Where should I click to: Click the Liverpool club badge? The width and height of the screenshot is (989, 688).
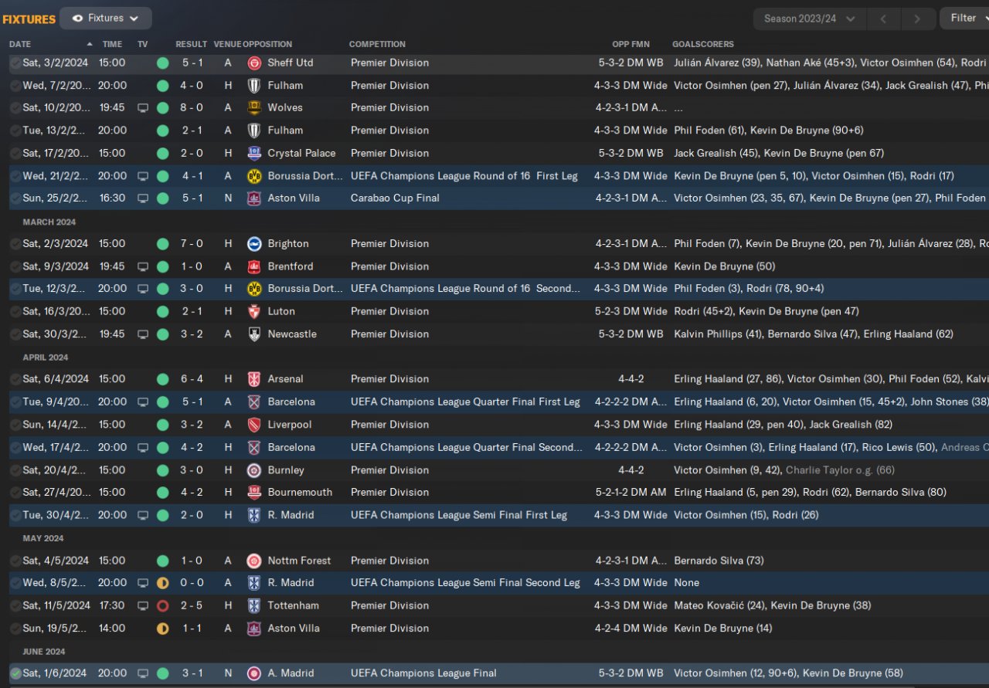click(254, 425)
